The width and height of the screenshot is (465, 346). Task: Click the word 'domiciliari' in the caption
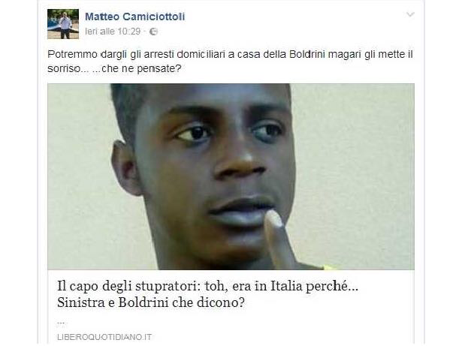pyautogui.click(x=201, y=54)
